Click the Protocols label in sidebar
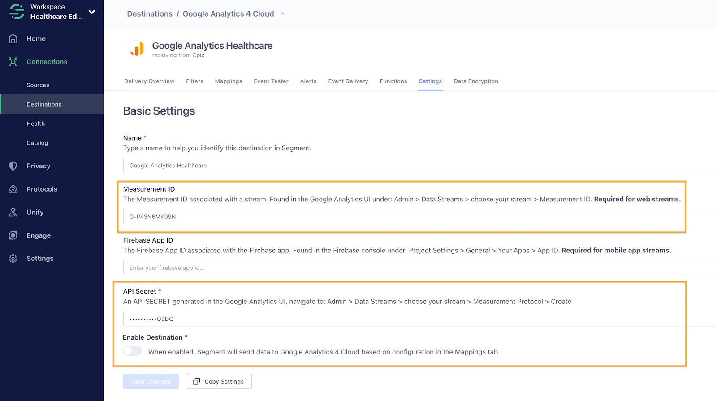 pos(42,189)
